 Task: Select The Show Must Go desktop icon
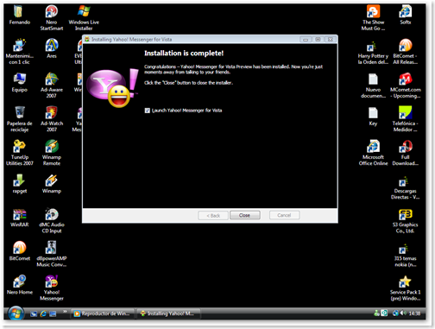(x=373, y=18)
